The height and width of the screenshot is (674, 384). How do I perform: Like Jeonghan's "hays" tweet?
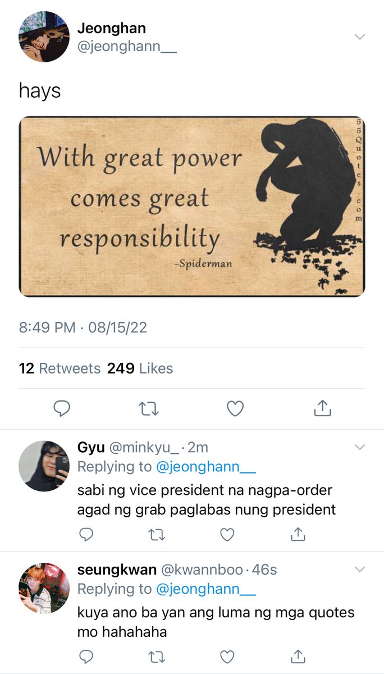(235, 409)
